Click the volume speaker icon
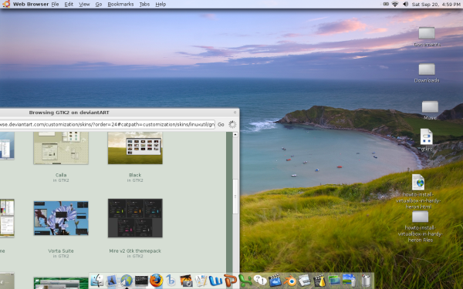The width and height of the screenshot is (463, 289). (406, 4)
